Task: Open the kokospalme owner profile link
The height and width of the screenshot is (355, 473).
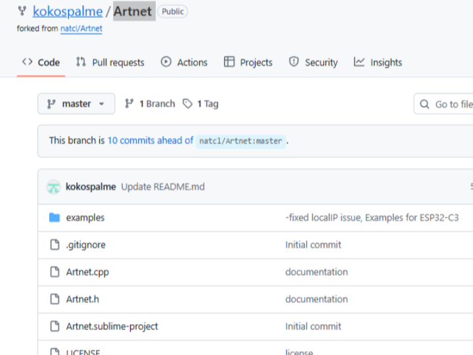Action: [x=68, y=11]
